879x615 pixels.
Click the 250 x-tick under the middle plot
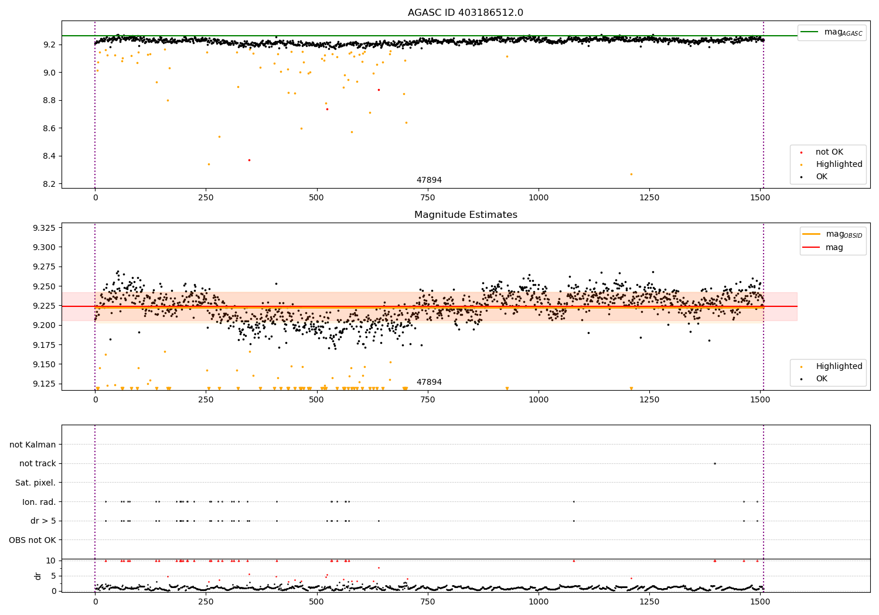(206, 399)
